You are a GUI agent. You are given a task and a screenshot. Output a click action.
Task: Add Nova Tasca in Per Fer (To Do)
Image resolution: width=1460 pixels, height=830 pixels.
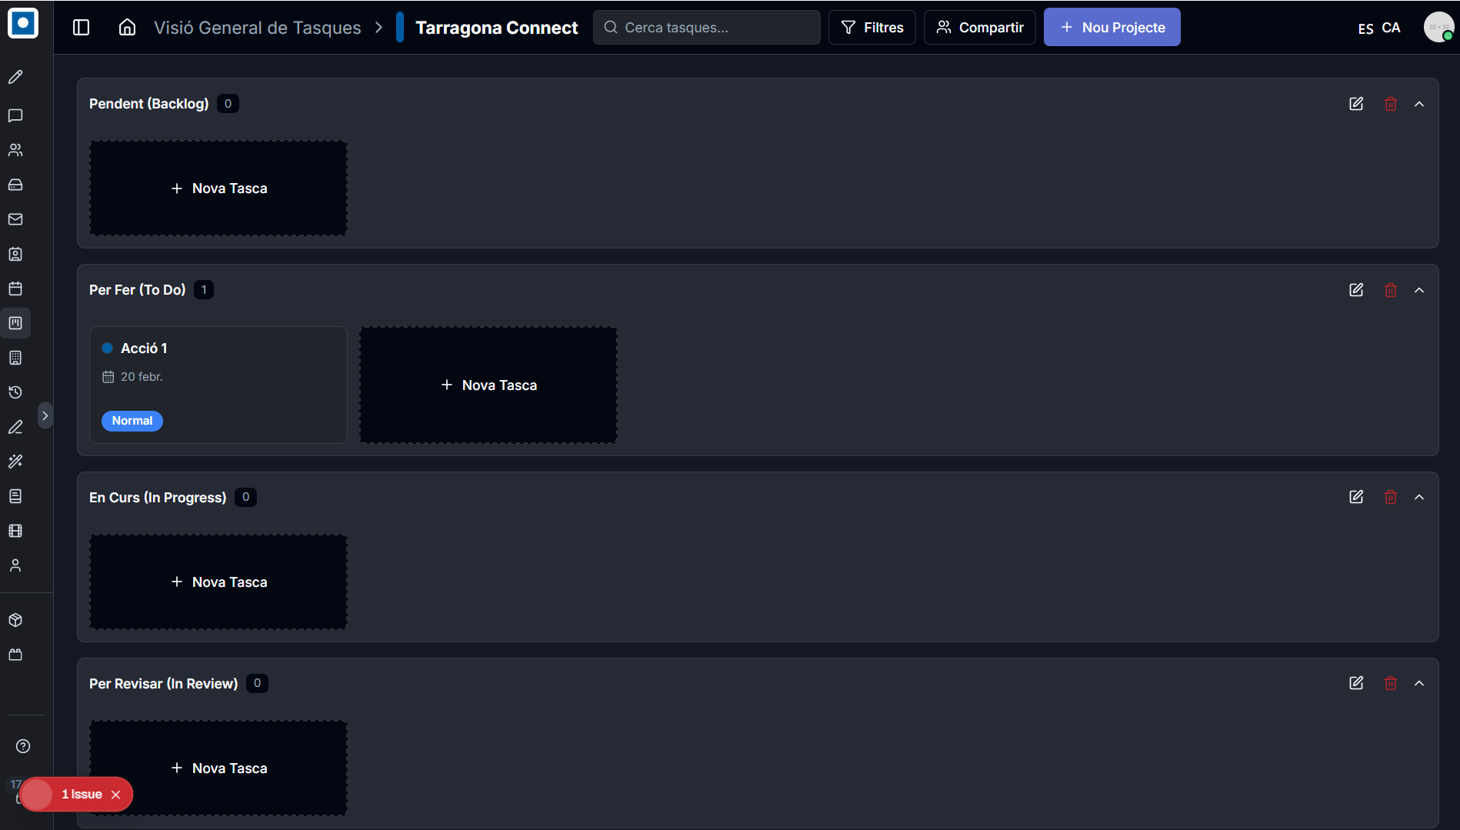[x=488, y=385]
